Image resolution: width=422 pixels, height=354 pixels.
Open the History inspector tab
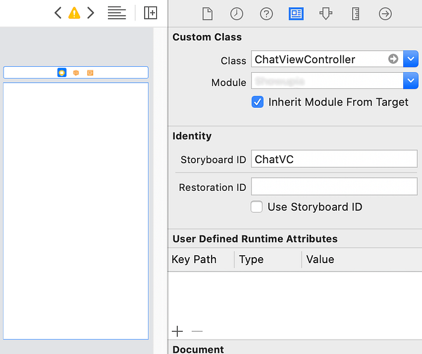(236, 14)
